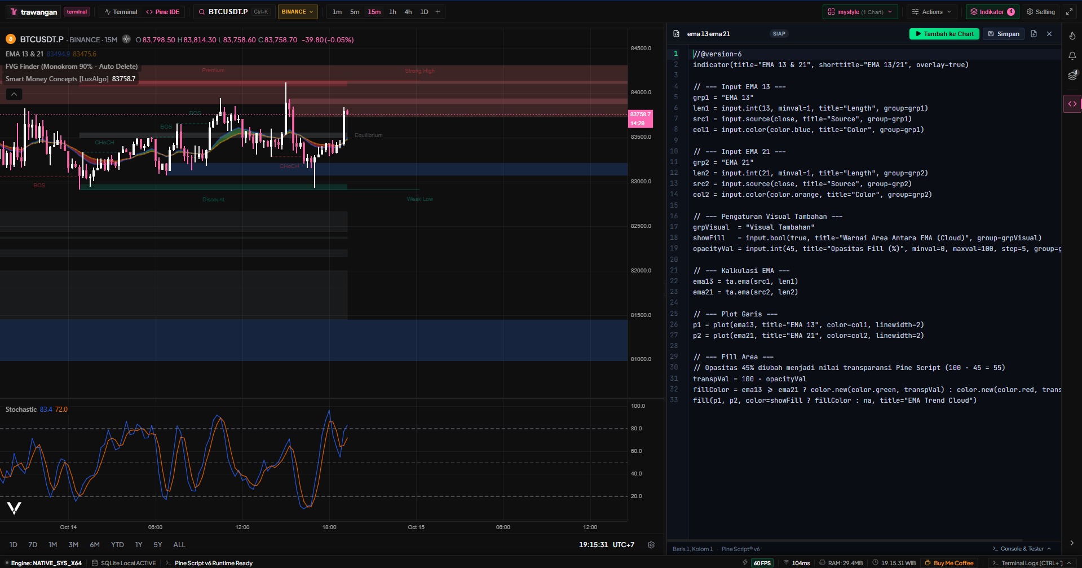The width and height of the screenshot is (1082, 568).
Task: Click BTCUSDT.P symbol search field
Action: pyautogui.click(x=234, y=12)
